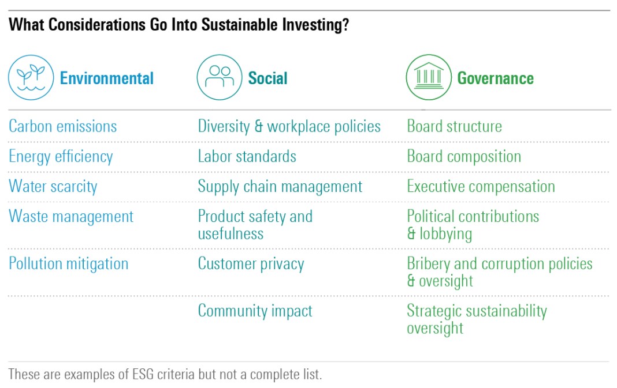The image size is (617, 388).
Task: Choose Board structure entry
Action: (x=454, y=126)
